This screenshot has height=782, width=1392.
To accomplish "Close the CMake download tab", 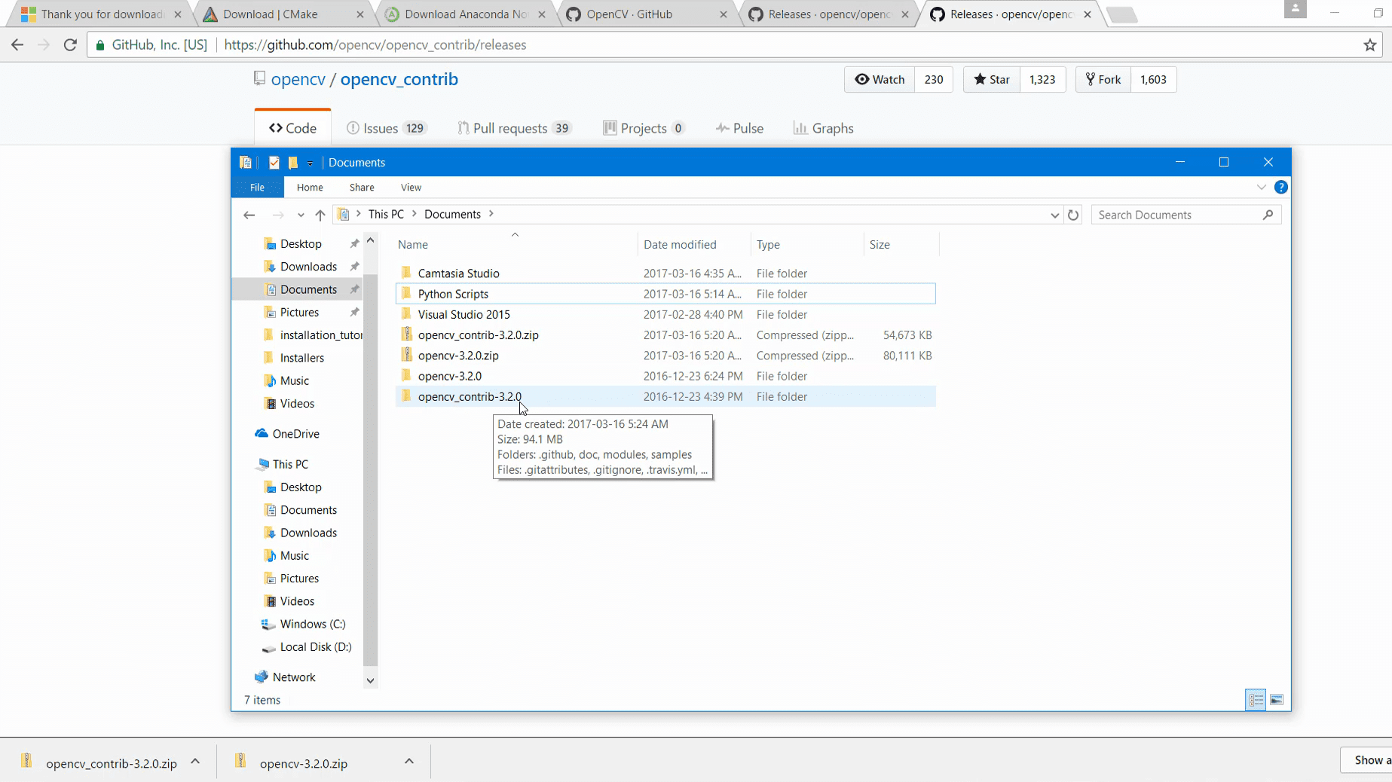I will 360,14.
